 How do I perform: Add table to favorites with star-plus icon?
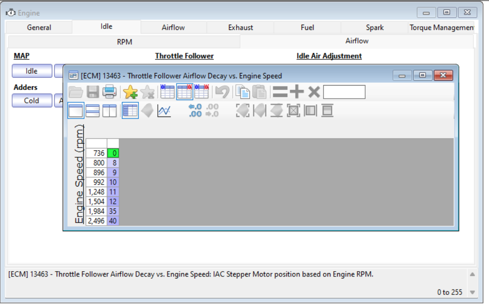[x=130, y=92]
